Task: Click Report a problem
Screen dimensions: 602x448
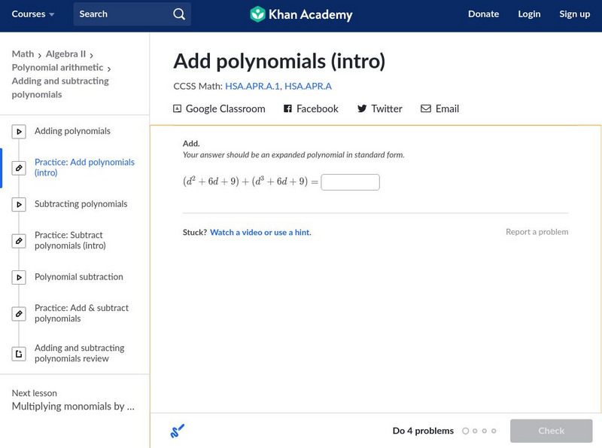Action: pos(537,232)
